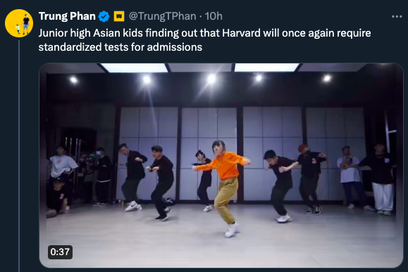Click the tweet text line mentioning Harvard

(204, 33)
